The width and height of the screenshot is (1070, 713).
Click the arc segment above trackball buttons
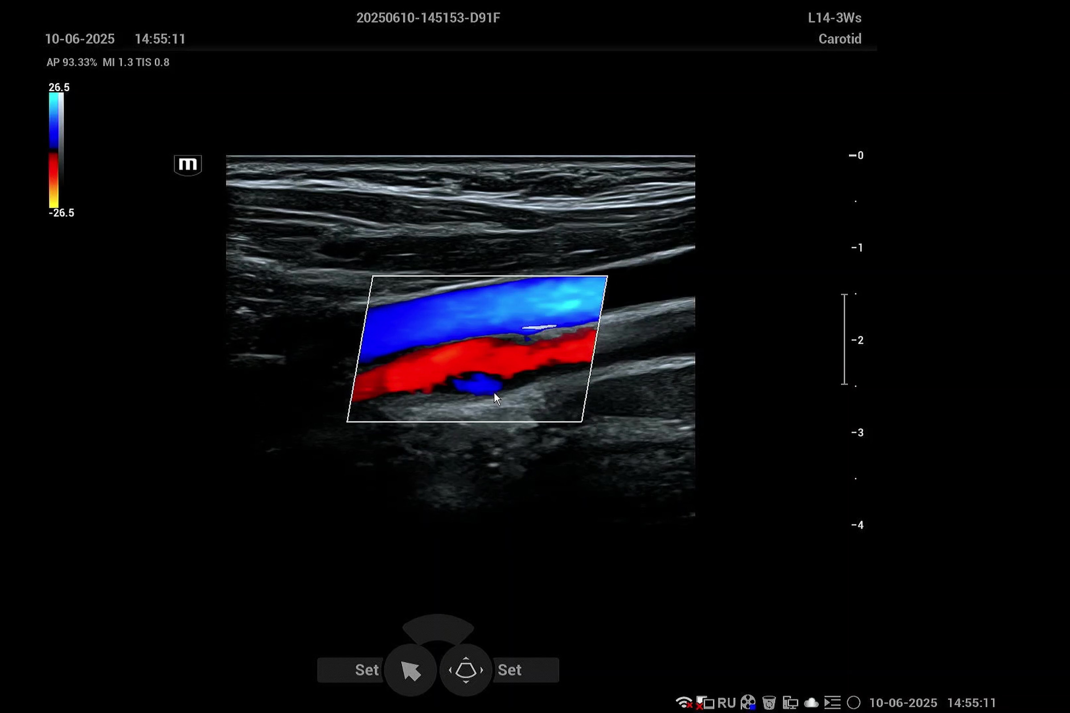coord(438,628)
